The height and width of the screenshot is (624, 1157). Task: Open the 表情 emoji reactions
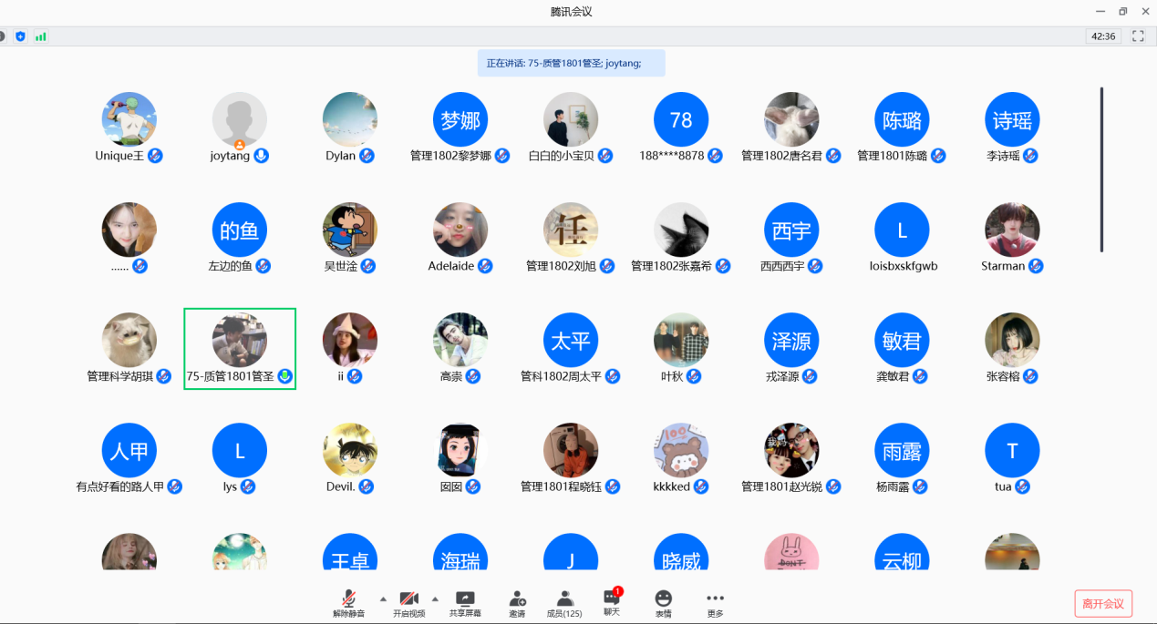[663, 603]
